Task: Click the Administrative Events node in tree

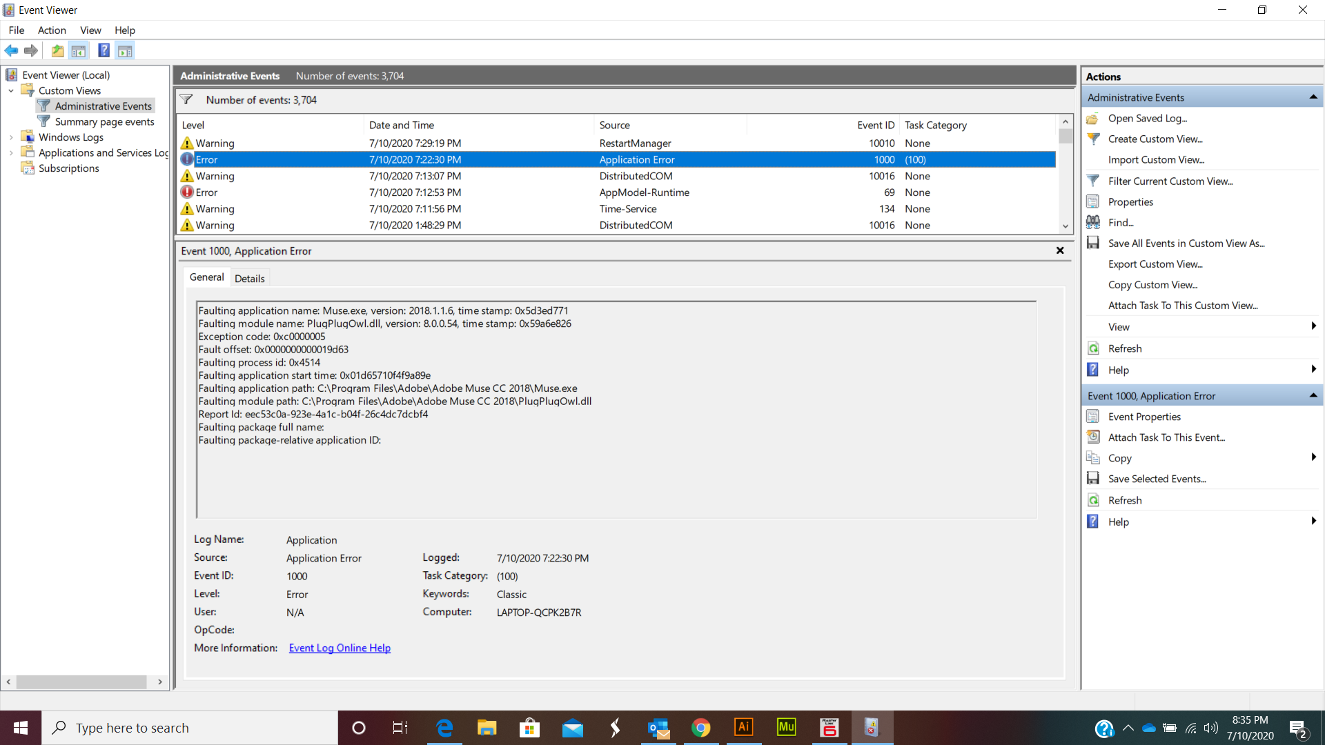Action: click(x=103, y=106)
